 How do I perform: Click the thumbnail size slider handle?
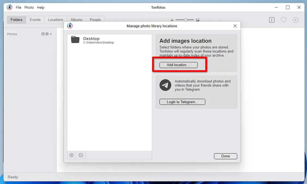pyautogui.click(x=186, y=20)
